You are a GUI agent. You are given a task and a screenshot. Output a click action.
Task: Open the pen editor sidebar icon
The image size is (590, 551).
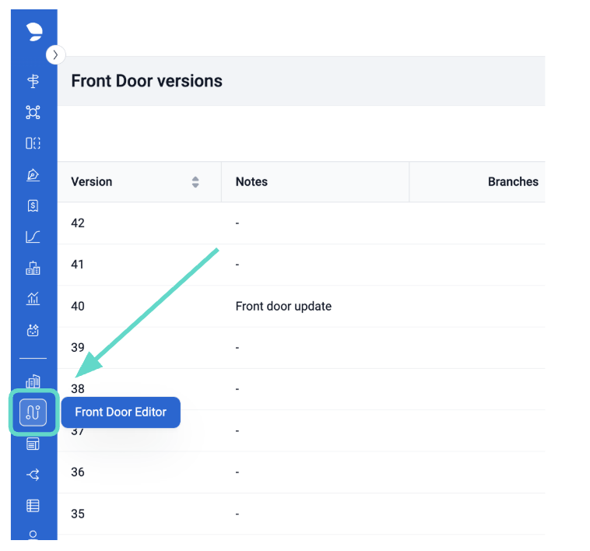pos(33,175)
